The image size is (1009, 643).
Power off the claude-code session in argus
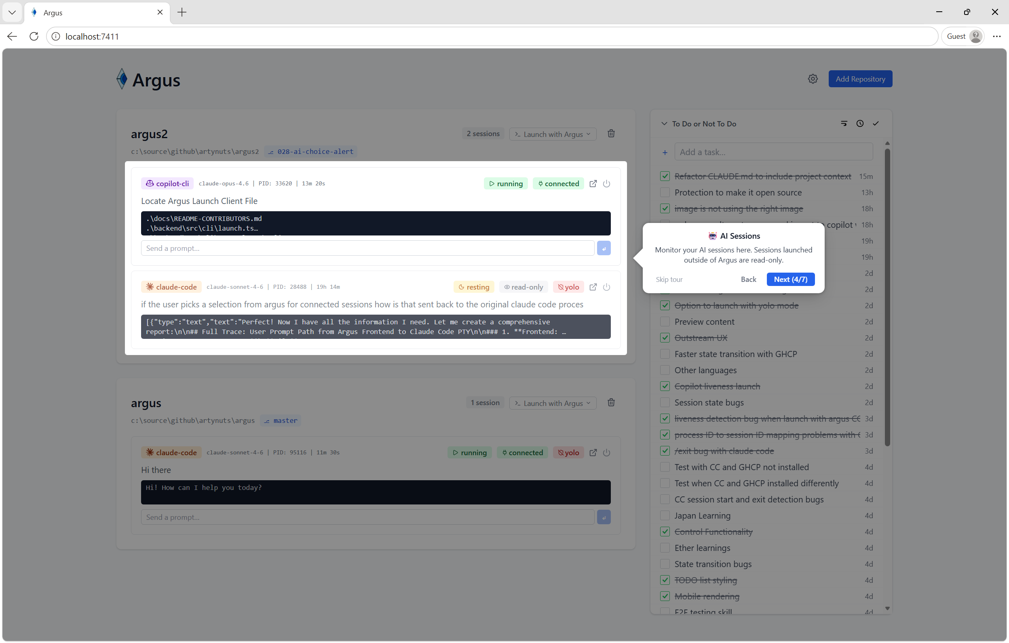click(607, 452)
